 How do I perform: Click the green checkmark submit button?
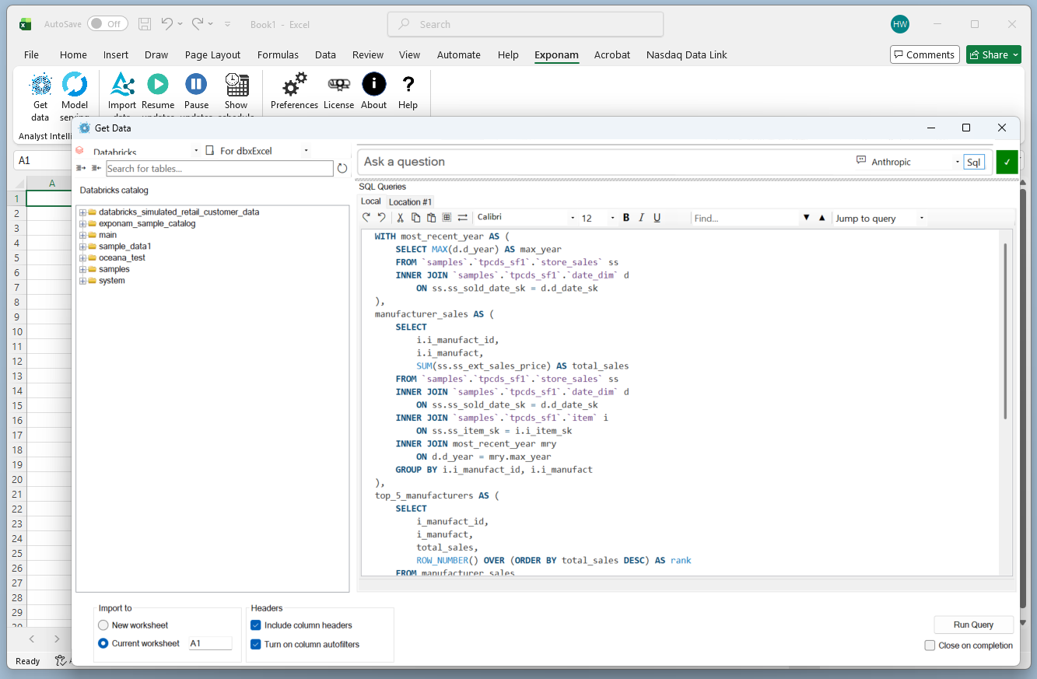pos(1007,162)
